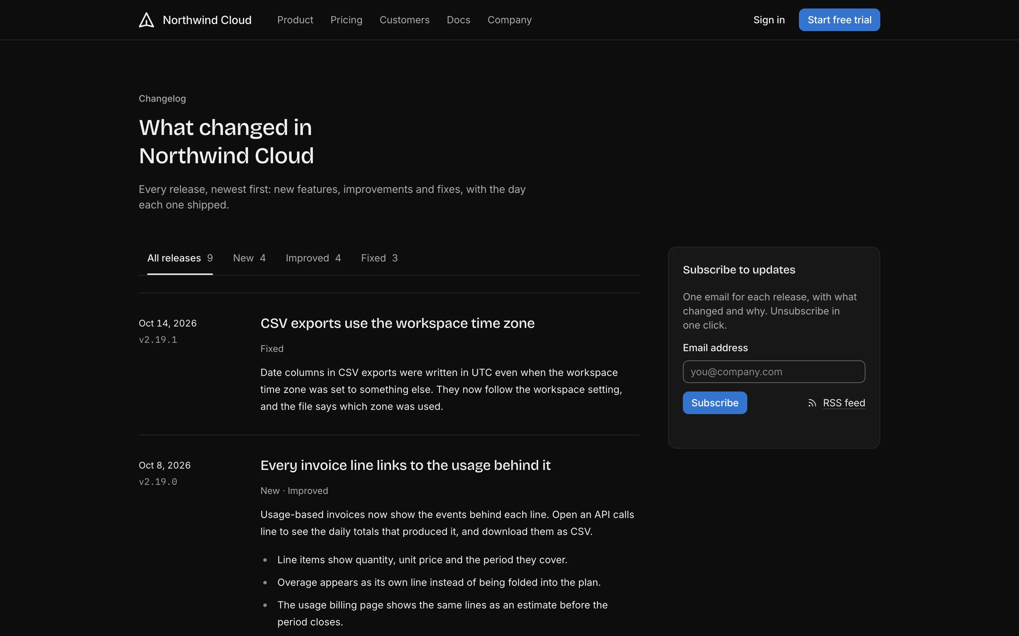
Task: Open the Product nav menu
Action: (x=295, y=20)
